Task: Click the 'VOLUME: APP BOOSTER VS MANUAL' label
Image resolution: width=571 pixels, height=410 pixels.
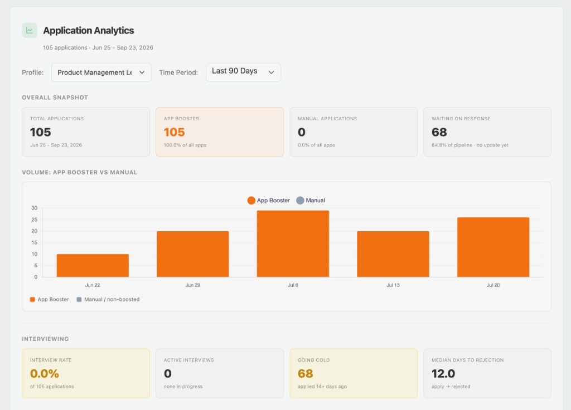Action: click(x=79, y=173)
